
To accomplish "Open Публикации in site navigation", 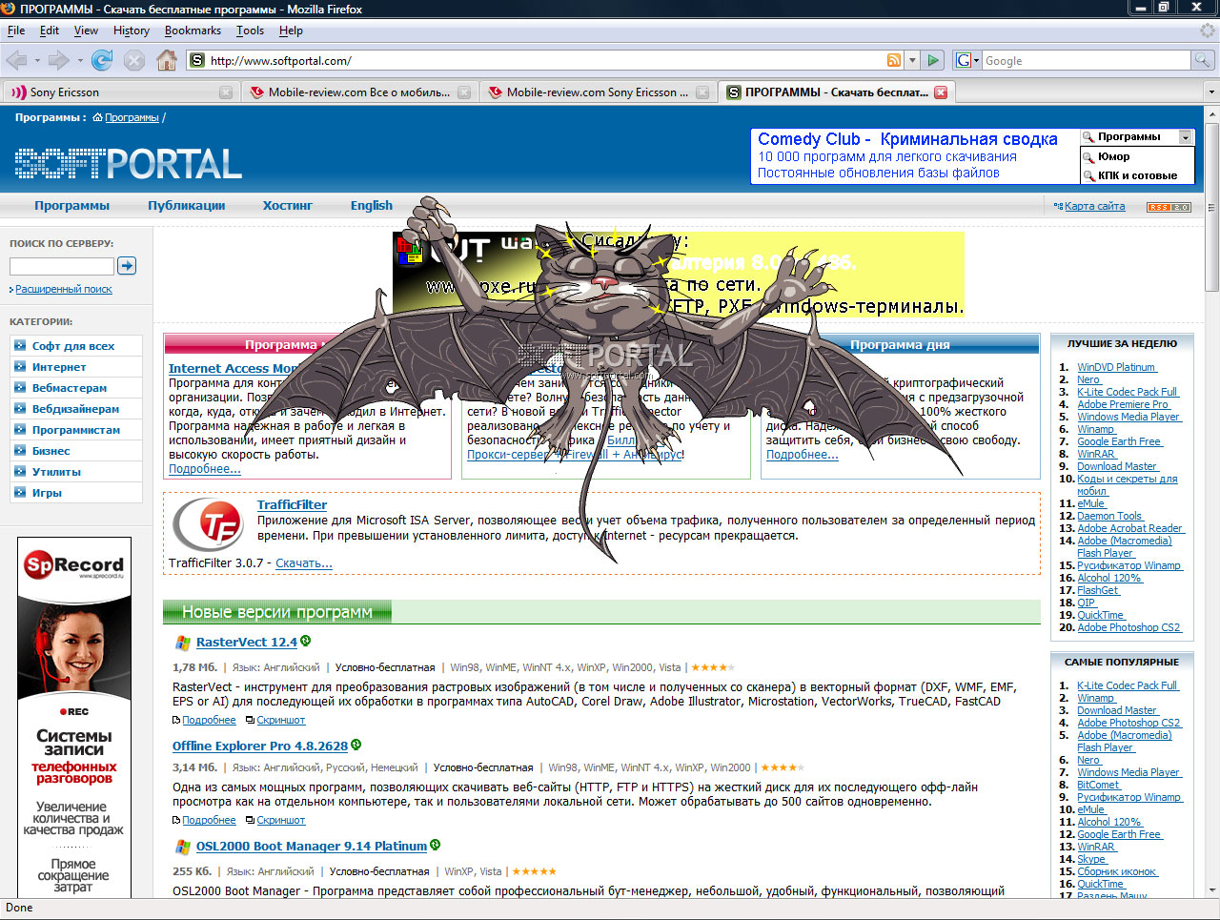I will tap(187, 205).
